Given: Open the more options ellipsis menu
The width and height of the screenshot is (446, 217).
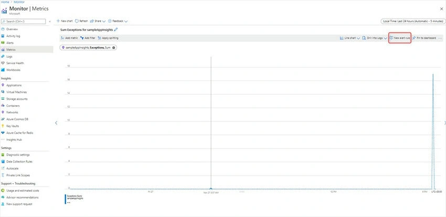Looking at the screenshot, I should click(x=440, y=38).
